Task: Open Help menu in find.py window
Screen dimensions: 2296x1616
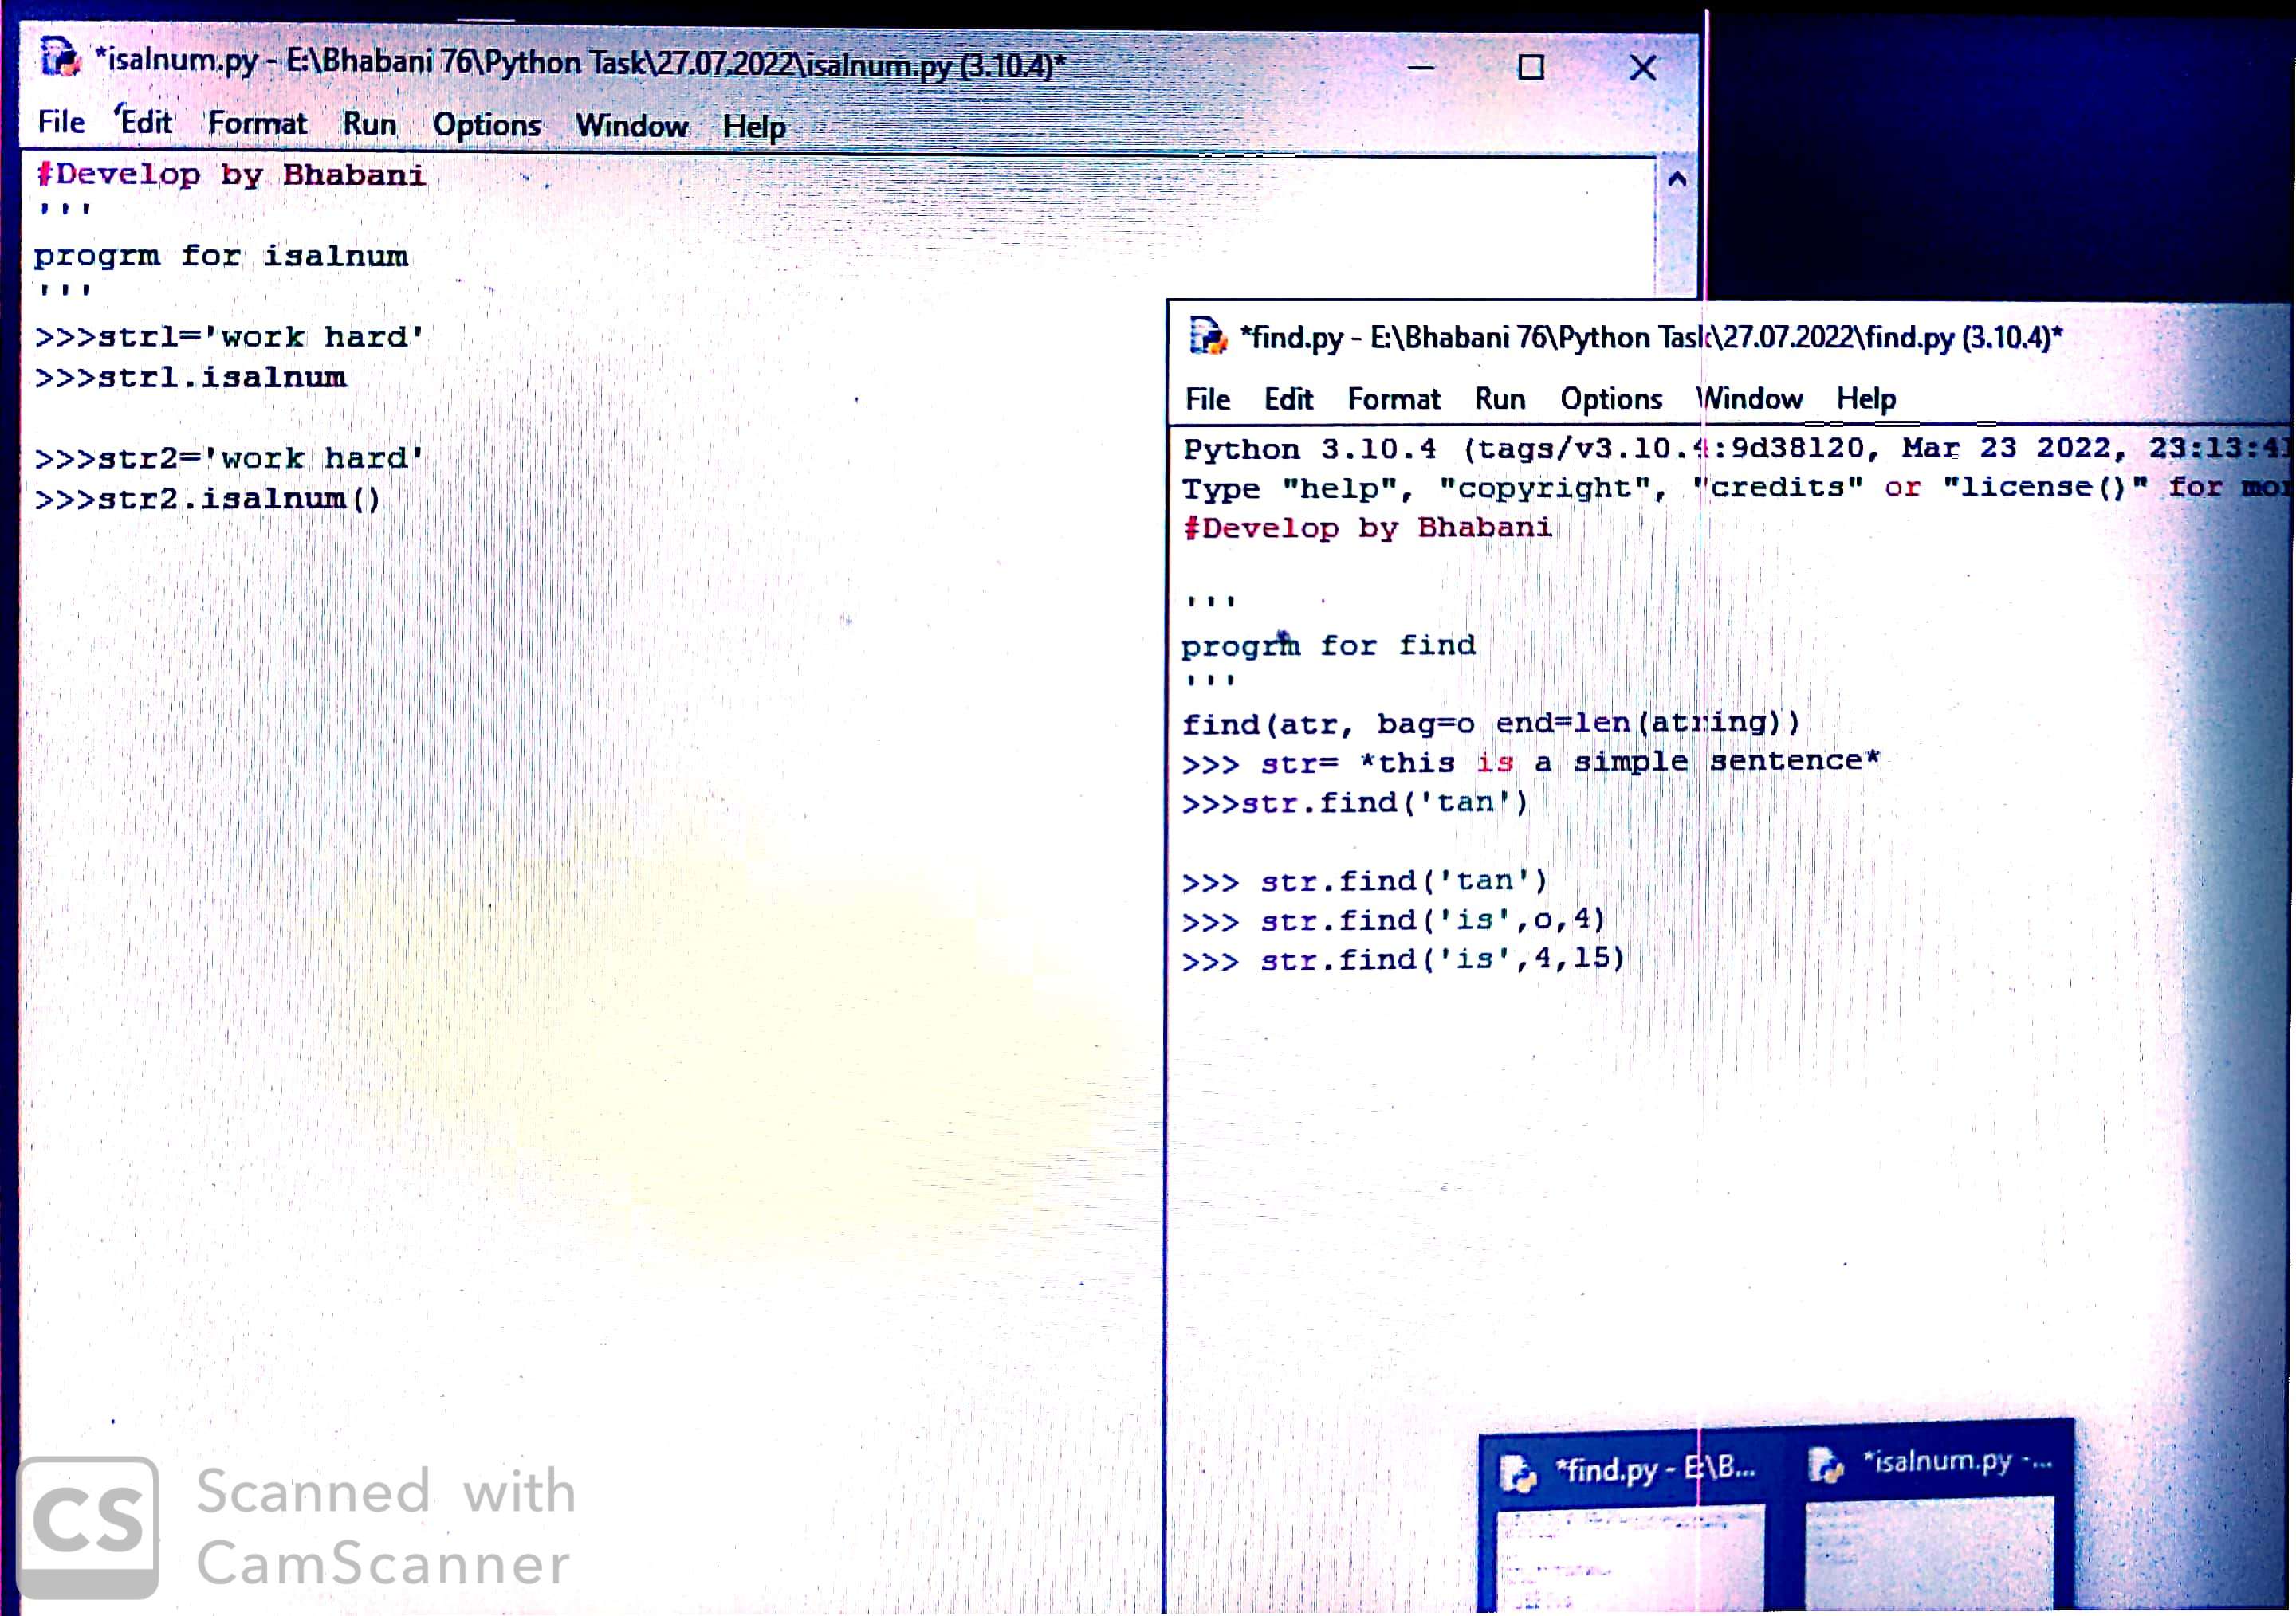Action: click(1865, 398)
